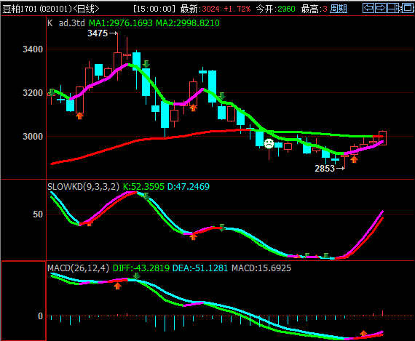Open the MACD(26,12,4) indicator parameters
Image resolution: width=415 pixels, height=341 pixels.
tap(78, 268)
